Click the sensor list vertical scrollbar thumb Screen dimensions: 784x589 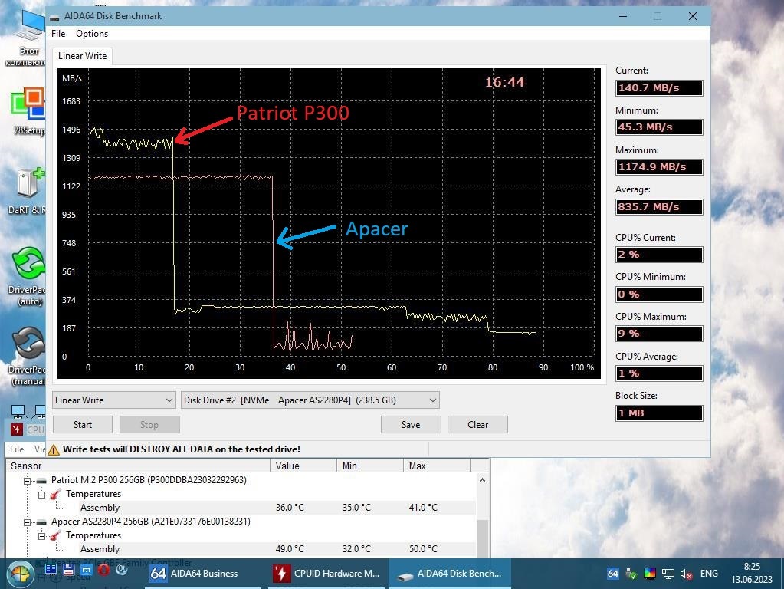pyautogui.click(x=482, y=538)
